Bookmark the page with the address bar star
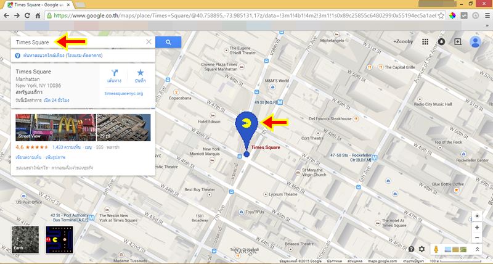Image resolution: width=493 pixels, height=264 pixels. click(441, 15)
